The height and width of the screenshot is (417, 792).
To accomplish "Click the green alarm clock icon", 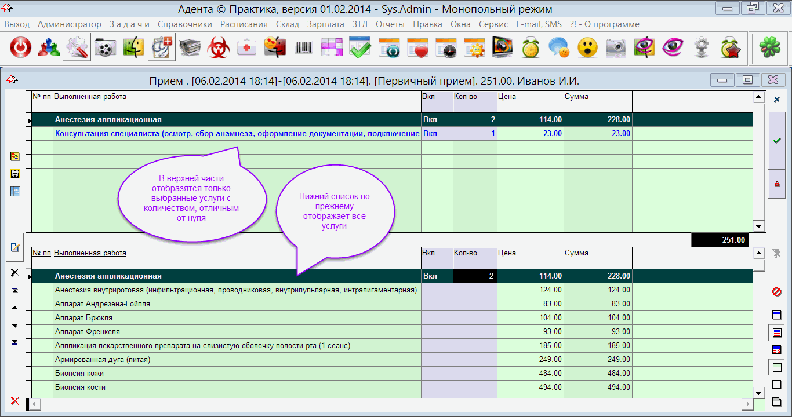I will [531, 48].
